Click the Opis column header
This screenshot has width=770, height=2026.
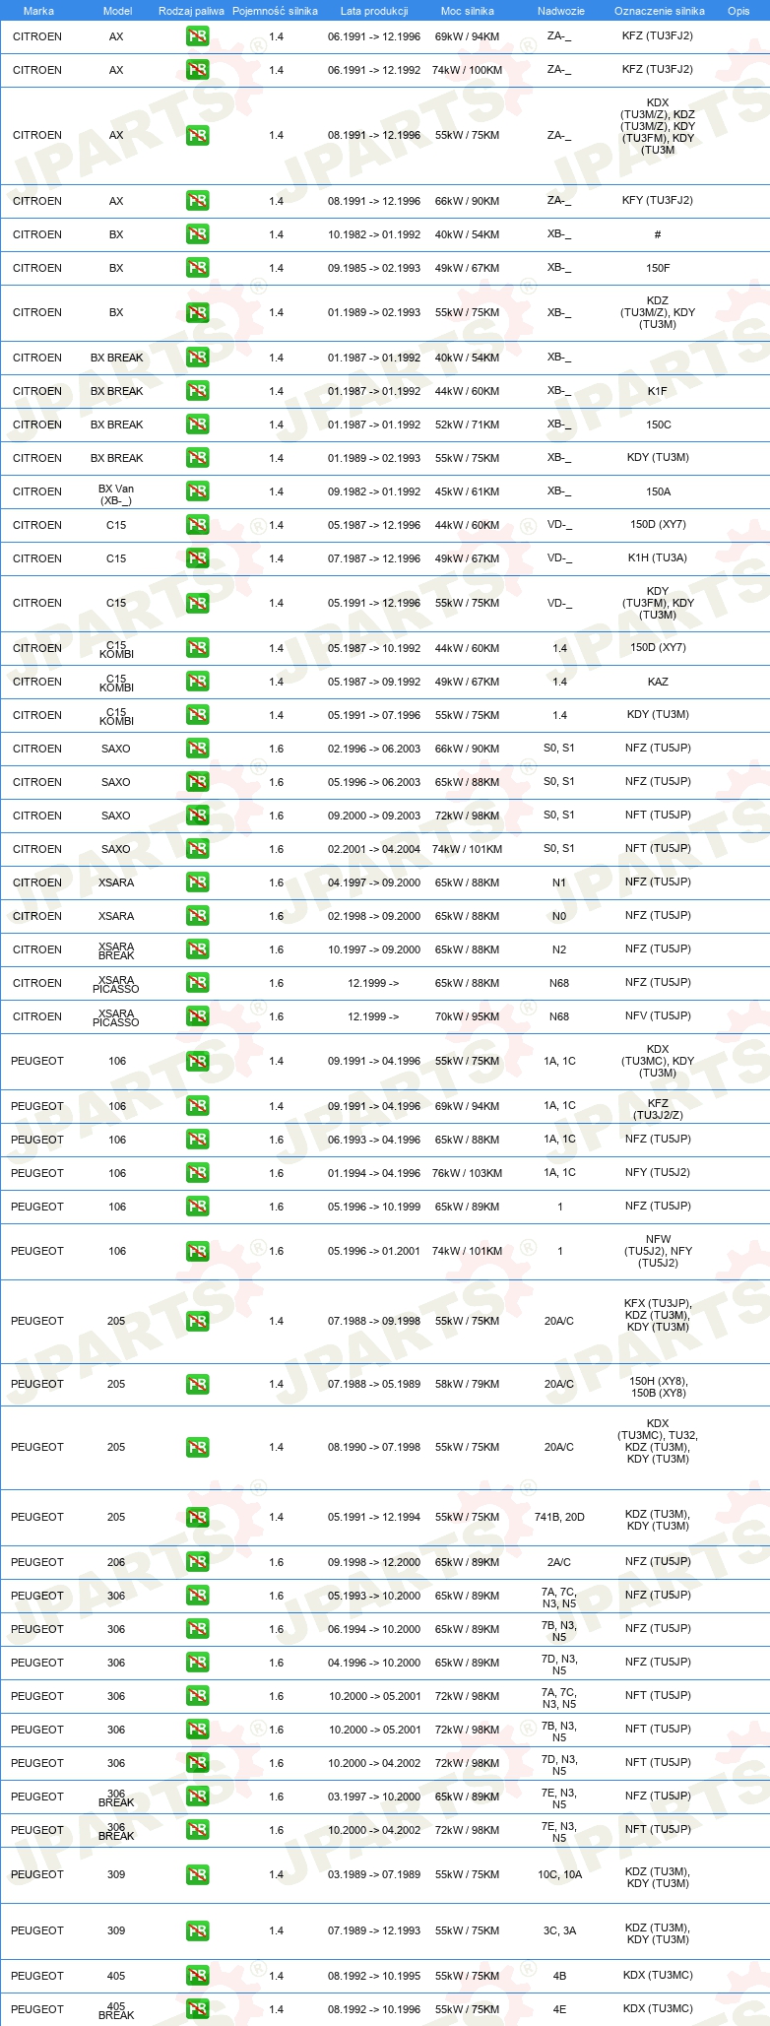tap(738, 11)
